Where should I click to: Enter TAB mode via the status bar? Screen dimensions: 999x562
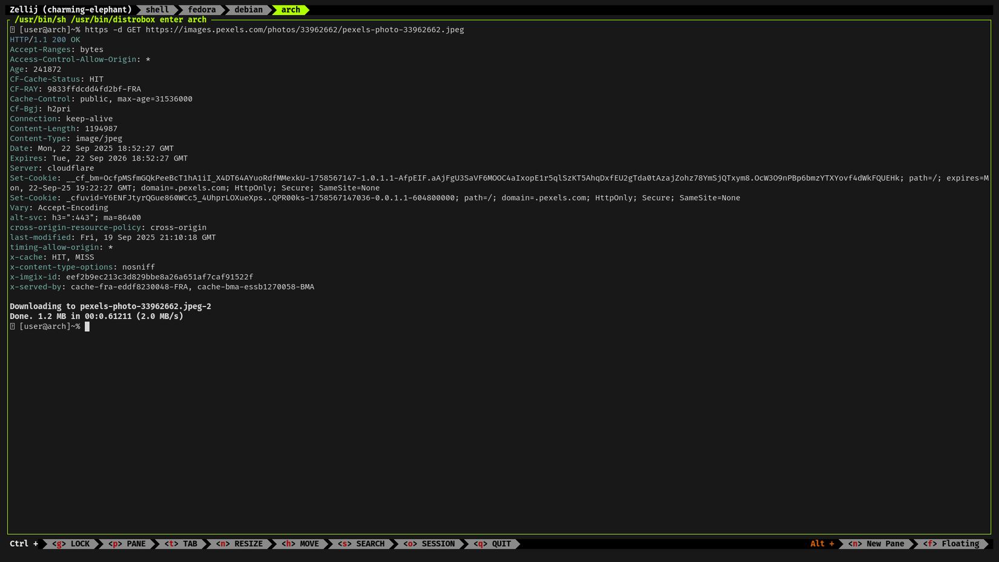coord(180,543)
